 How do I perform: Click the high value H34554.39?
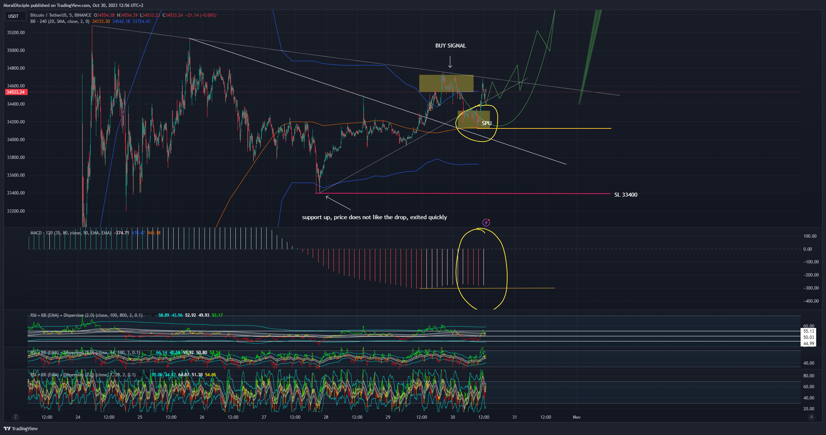127,15
